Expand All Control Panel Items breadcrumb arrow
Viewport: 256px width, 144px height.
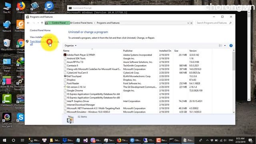(94, 23)
